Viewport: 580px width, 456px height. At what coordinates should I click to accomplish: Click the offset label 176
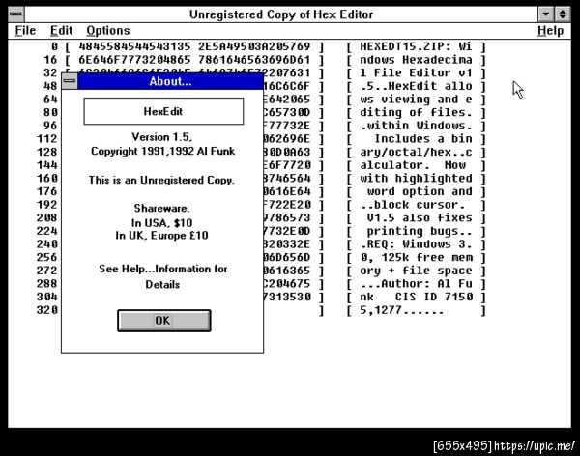(47, 191)
